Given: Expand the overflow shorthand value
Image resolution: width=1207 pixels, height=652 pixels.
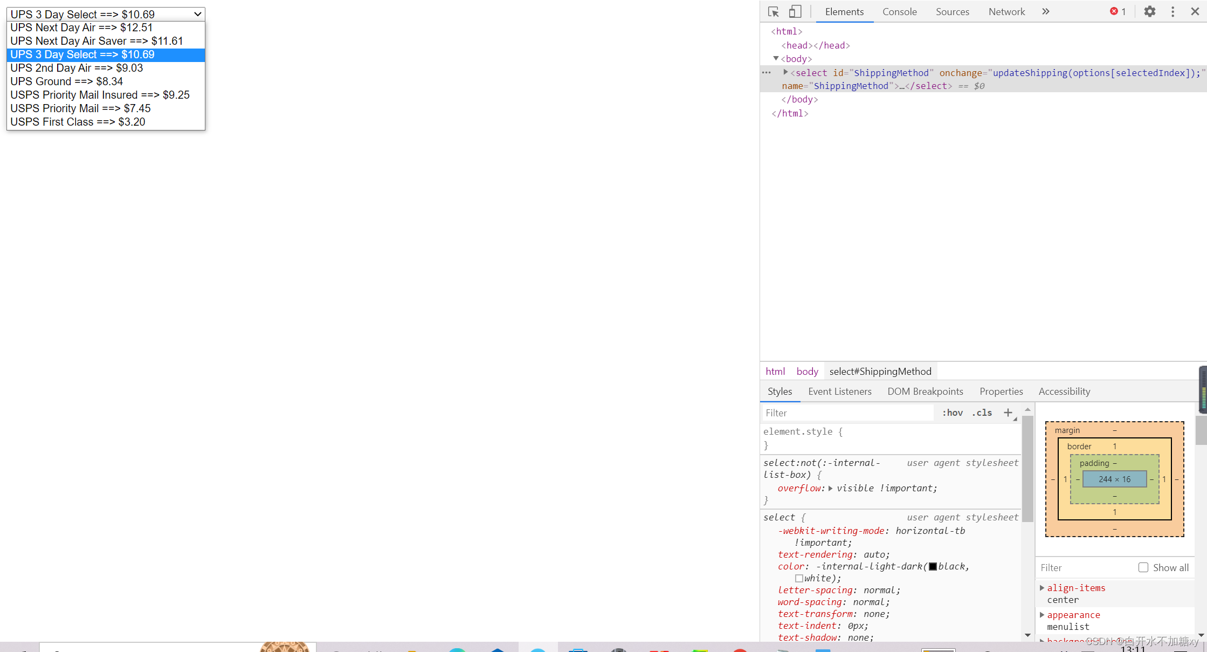Looking at the screenshot, I should coord(830,489).
